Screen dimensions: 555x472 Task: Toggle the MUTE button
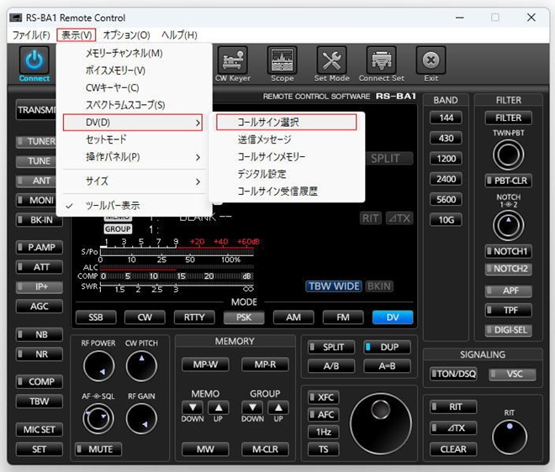tap(94, 449)
